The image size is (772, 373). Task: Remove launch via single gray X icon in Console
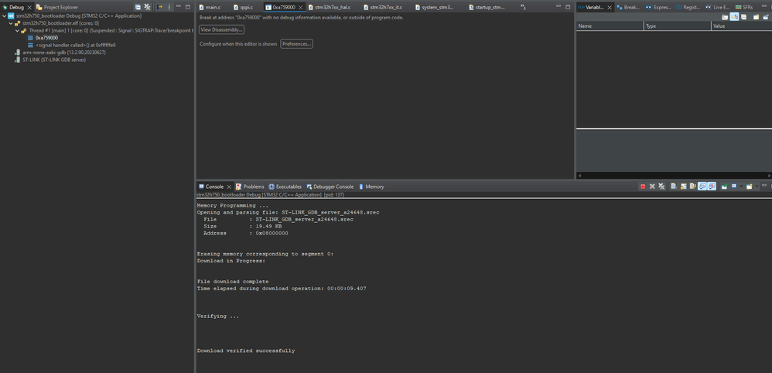[x=652, y=186]
